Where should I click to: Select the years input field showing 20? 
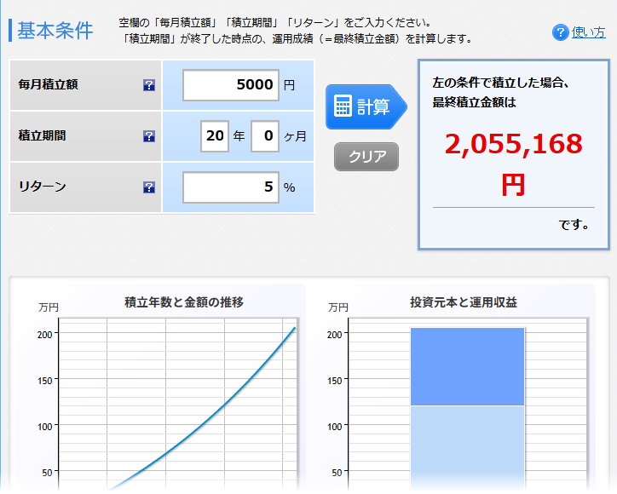[x=215, y=136]
